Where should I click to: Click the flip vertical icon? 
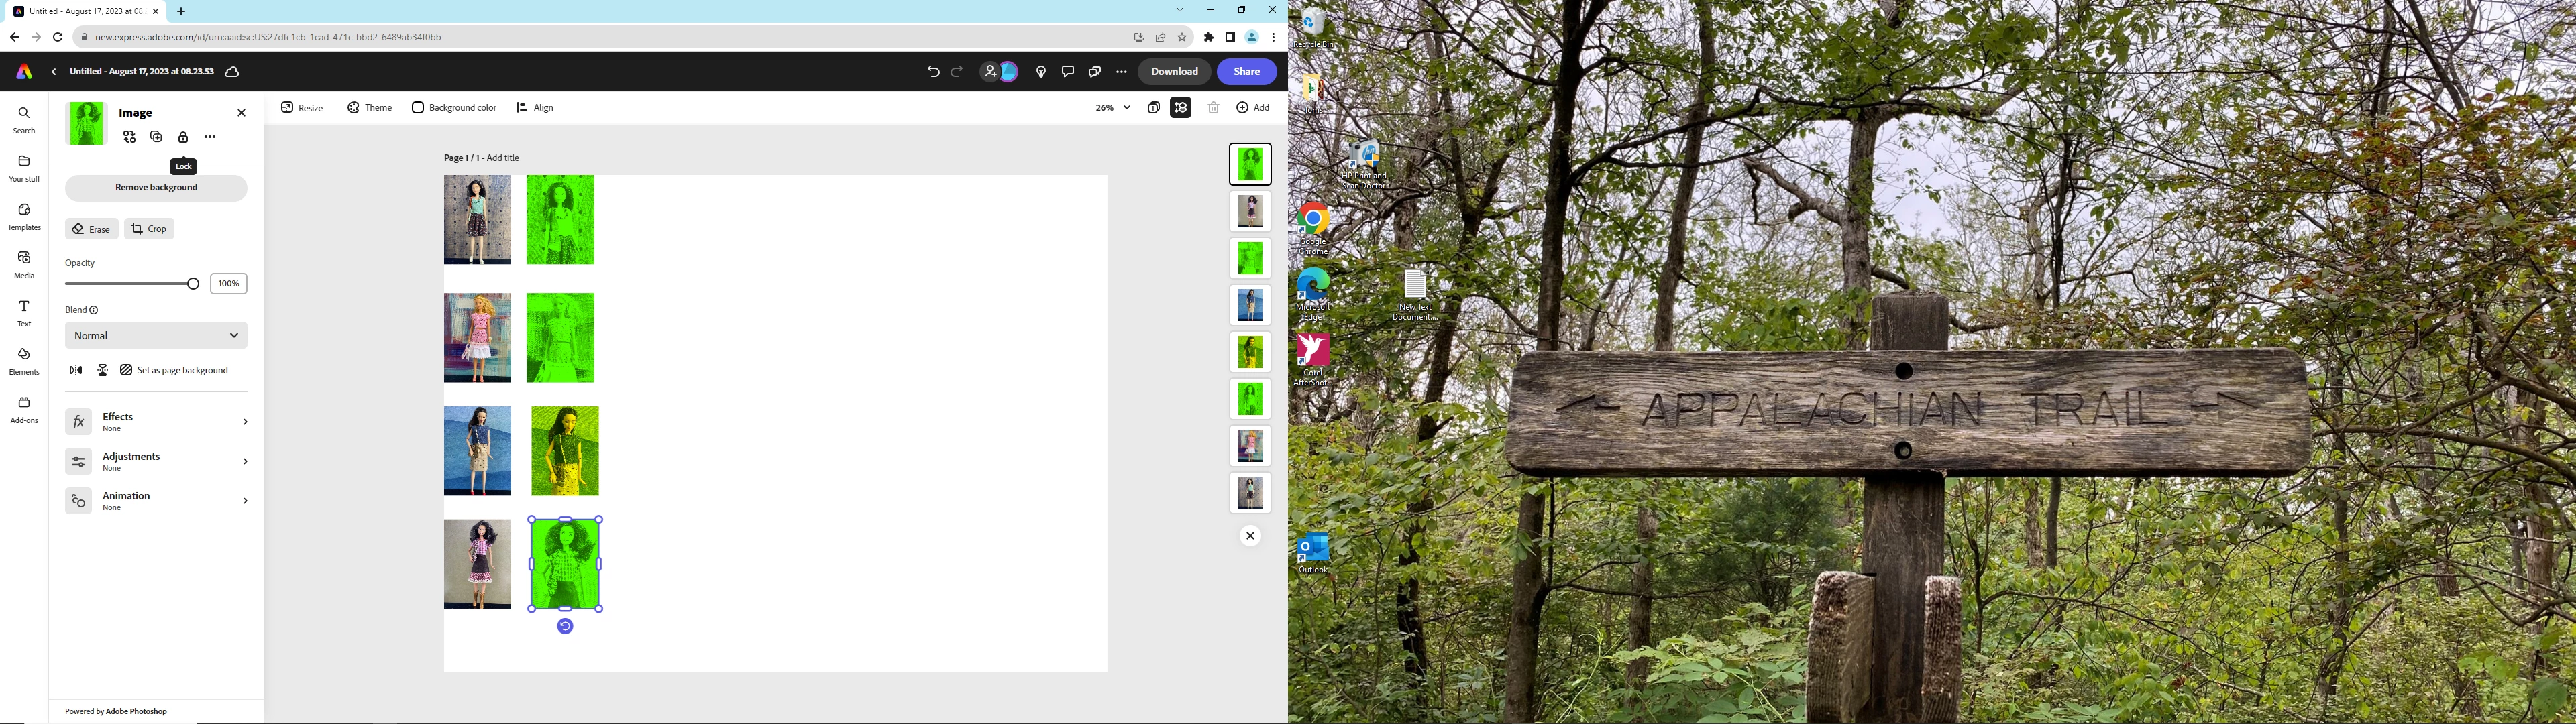102,370
